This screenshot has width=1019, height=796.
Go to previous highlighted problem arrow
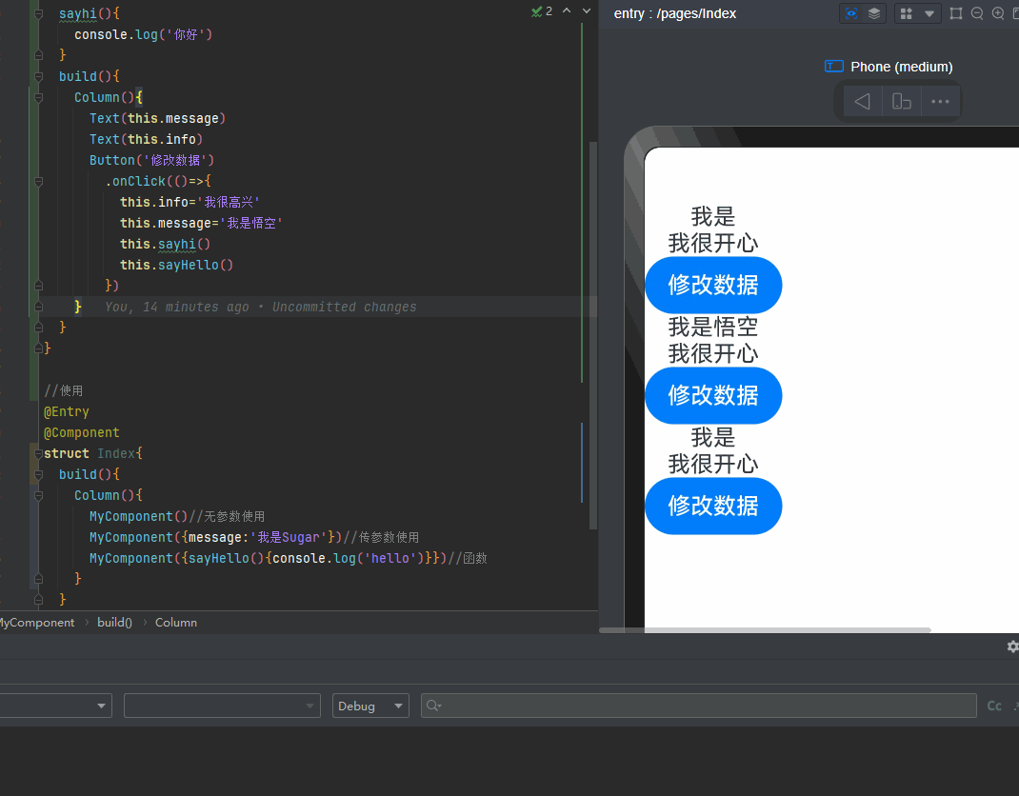[567, 11]
